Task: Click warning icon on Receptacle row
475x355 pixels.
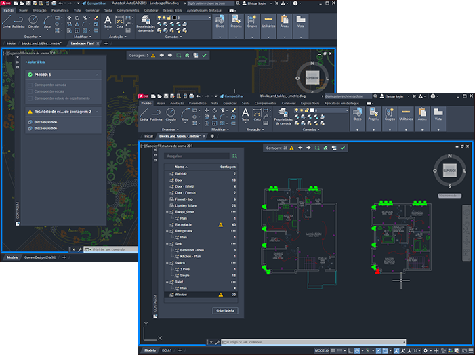Action: 220,224
